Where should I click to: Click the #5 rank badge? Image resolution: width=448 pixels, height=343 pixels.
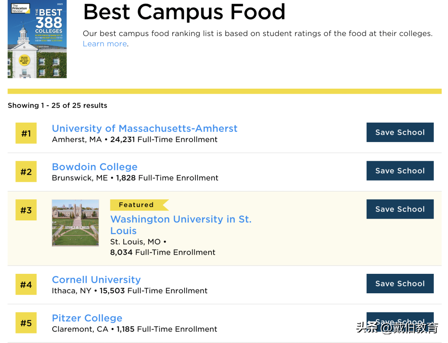pos(26,323)
